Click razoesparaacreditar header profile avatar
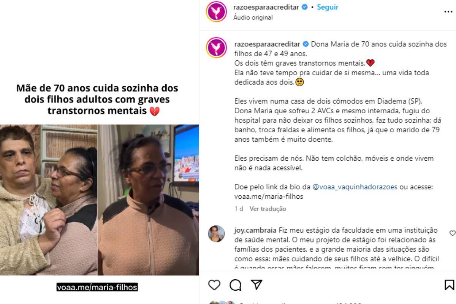 click(216, 12)
